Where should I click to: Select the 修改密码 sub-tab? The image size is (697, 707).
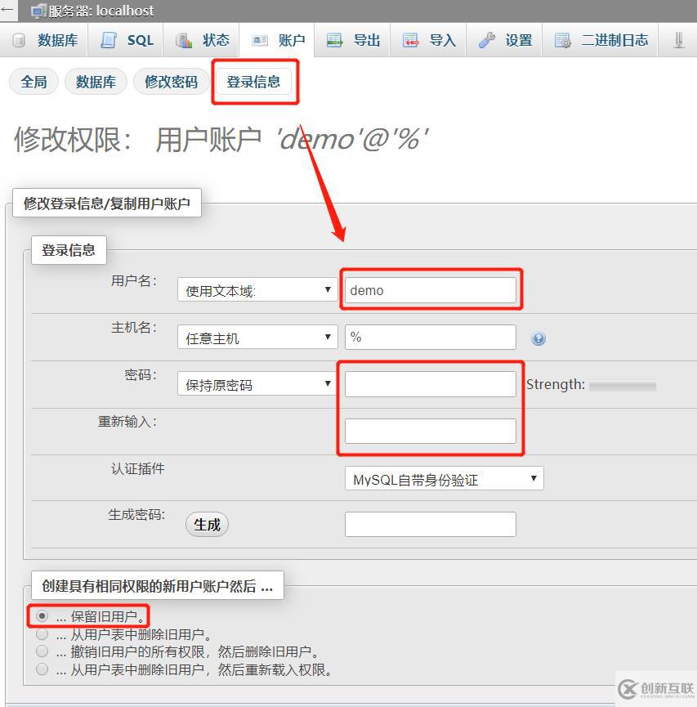(x=172, y=82)
